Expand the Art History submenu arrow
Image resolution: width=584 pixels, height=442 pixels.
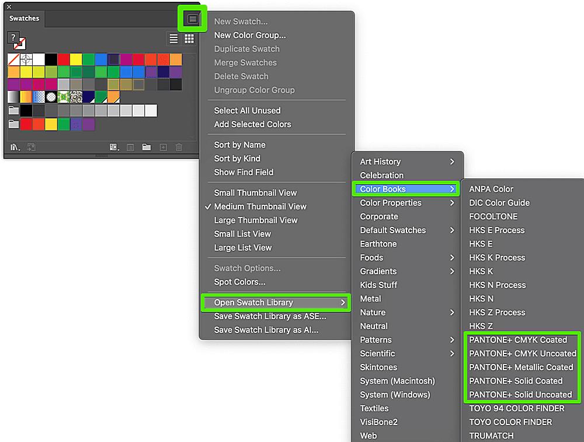coord(452,162)
